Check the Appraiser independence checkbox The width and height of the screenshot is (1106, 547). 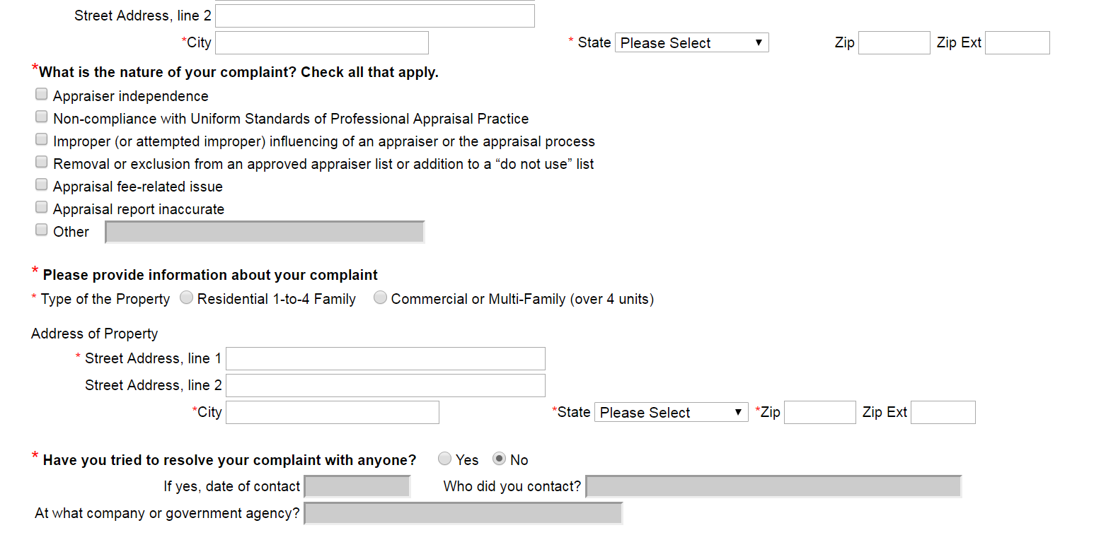42,95
